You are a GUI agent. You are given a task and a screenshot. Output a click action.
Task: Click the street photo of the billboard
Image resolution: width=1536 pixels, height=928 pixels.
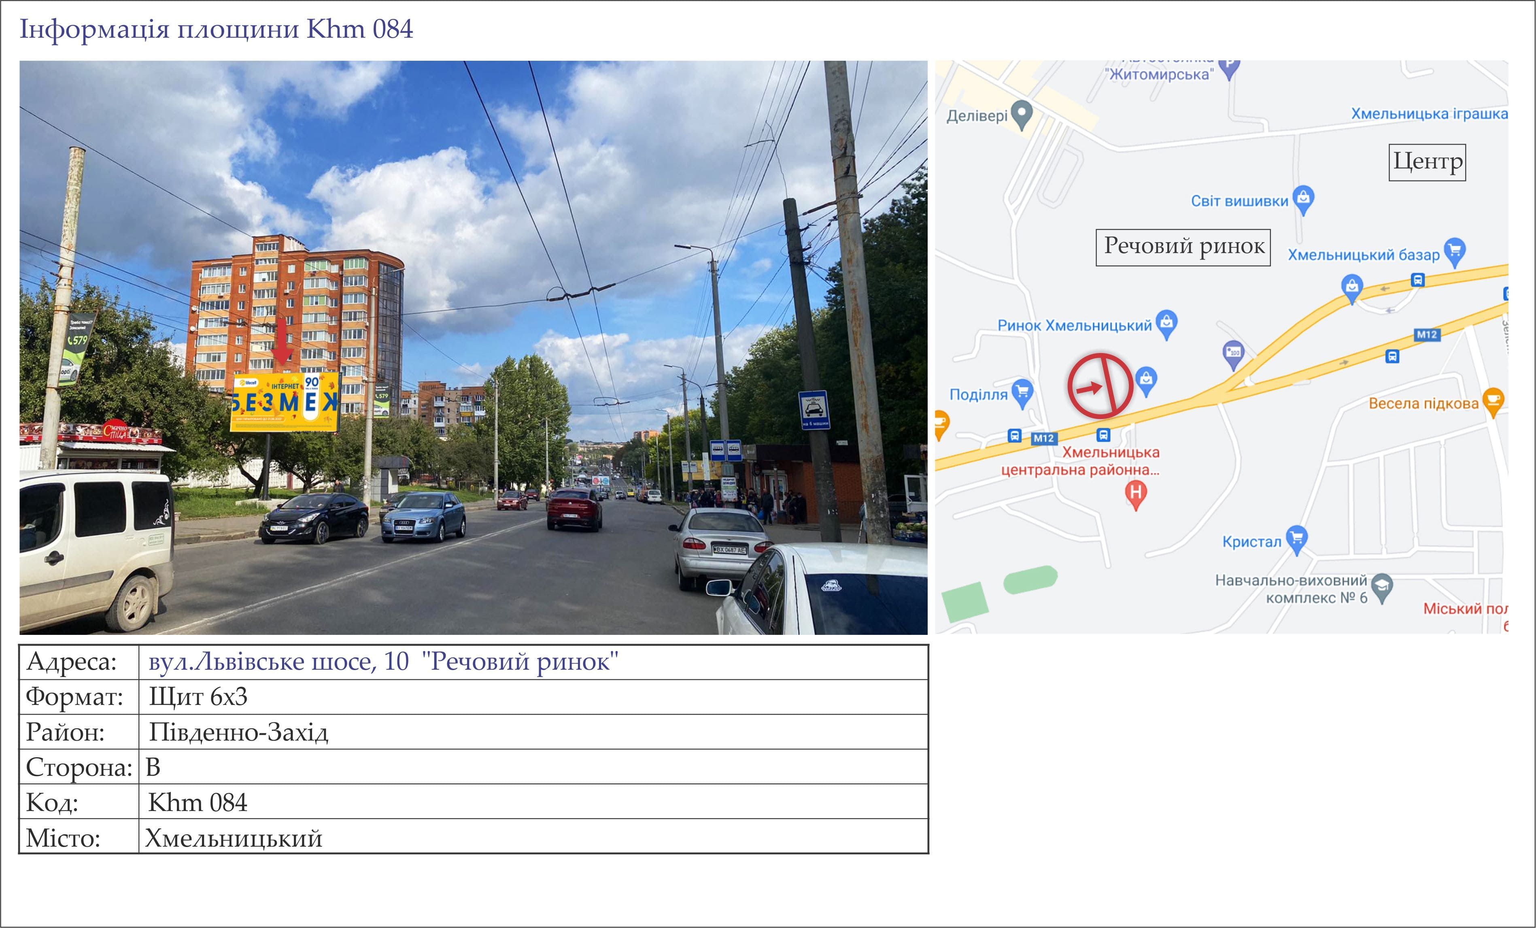(473, 347)
